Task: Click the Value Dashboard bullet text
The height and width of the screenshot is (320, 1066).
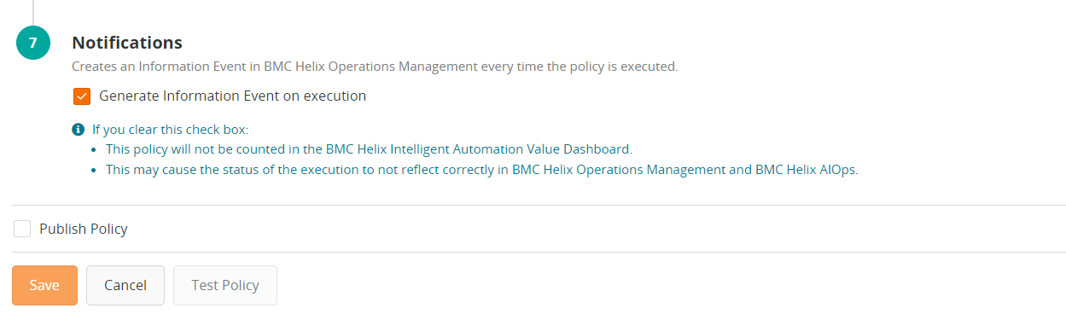Action: point(369,149)
